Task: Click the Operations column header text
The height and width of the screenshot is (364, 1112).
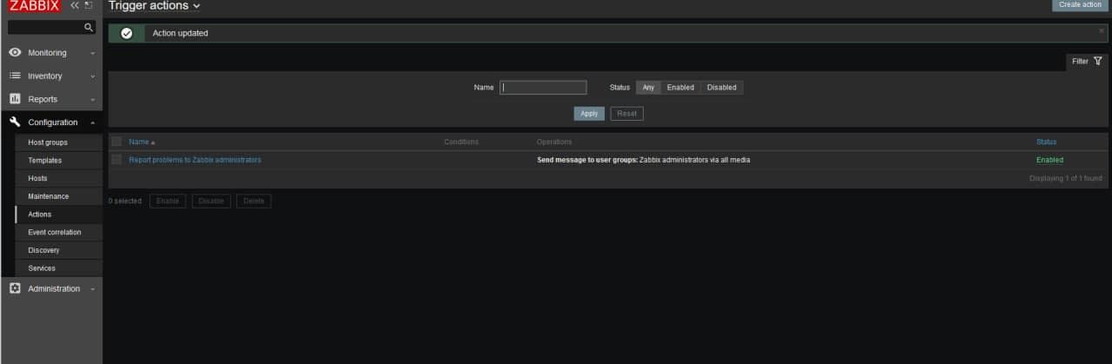Action: pos(554,142)
